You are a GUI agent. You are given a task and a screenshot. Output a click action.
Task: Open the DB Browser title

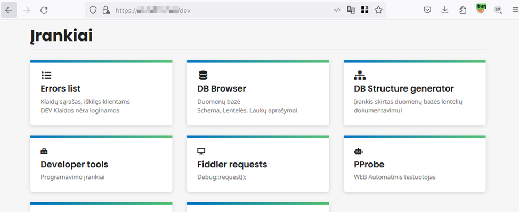click(222, 88)
